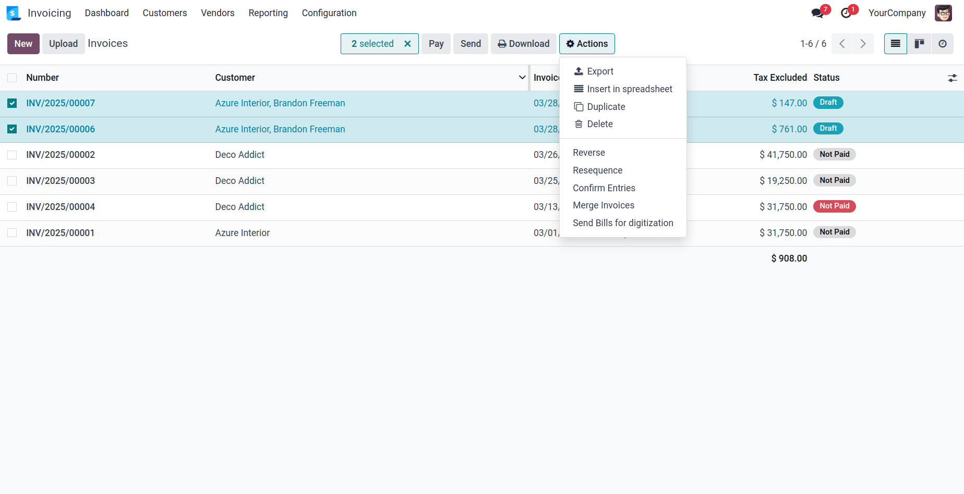Select Delete in the Actions menu
The height and width of the screenshot is (494, 964).
(x=599, y=124)
